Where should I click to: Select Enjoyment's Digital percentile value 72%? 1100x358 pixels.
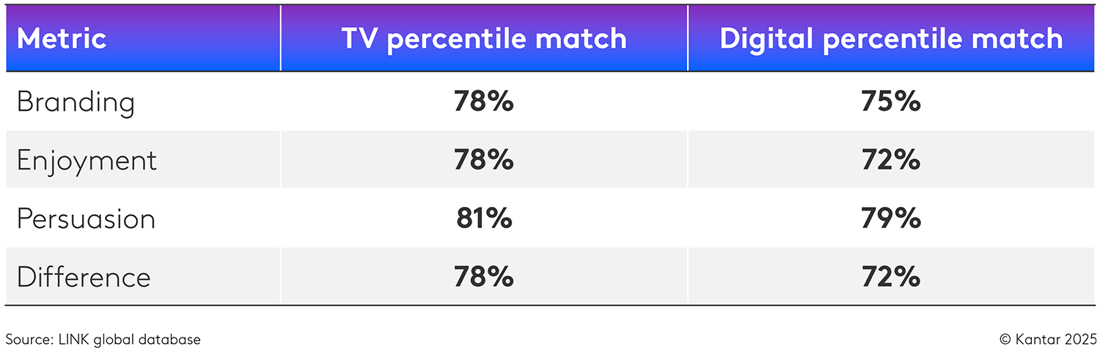(x=891, y=160)
